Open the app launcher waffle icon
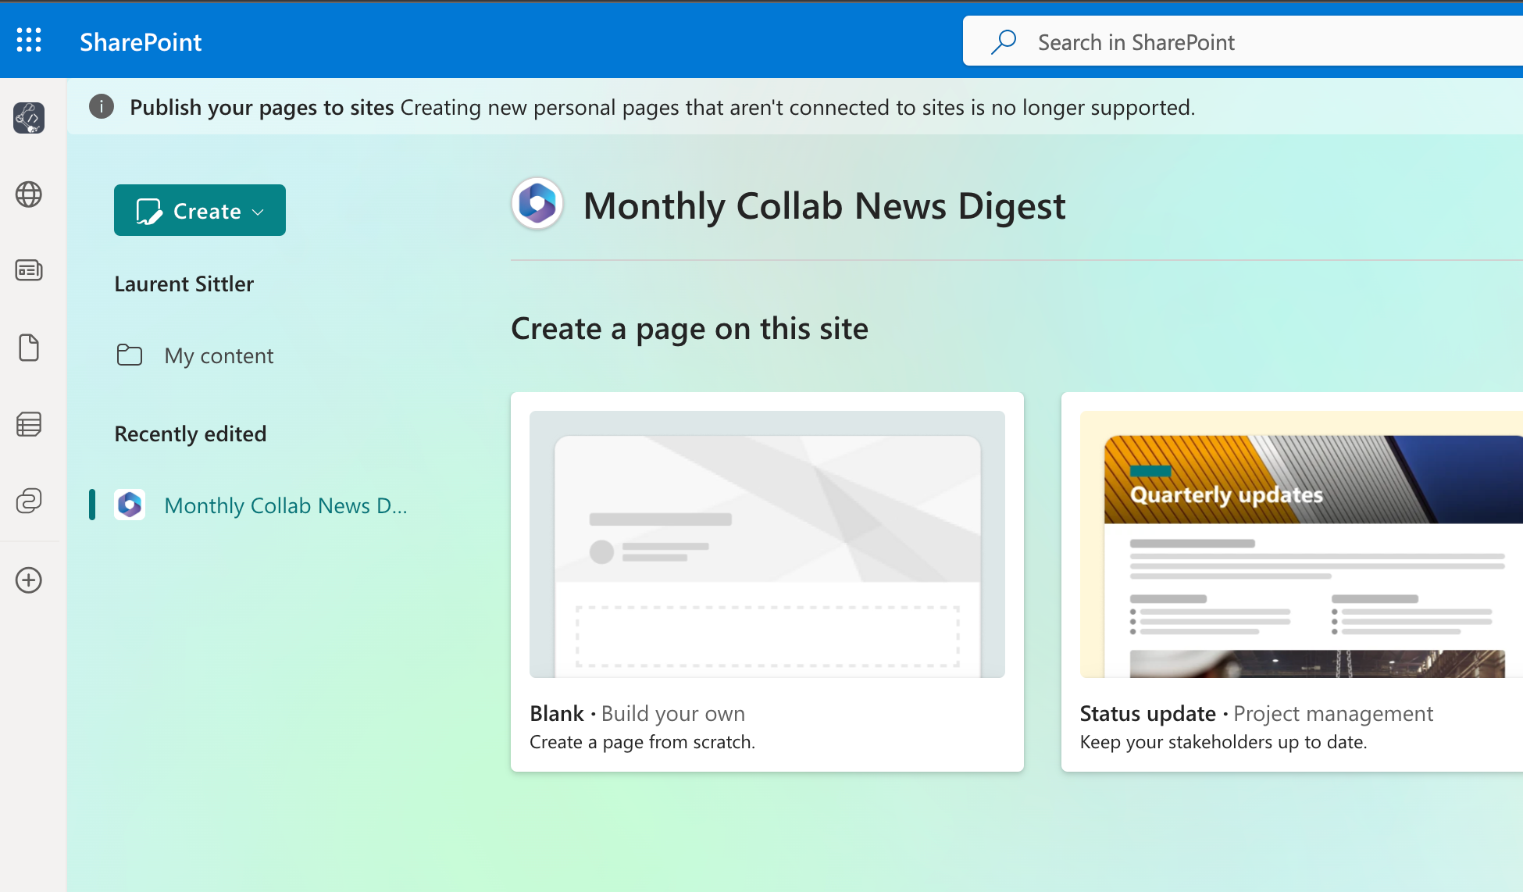The height and width of the screenshot is (892, 1523). click(x=29, y=41)
